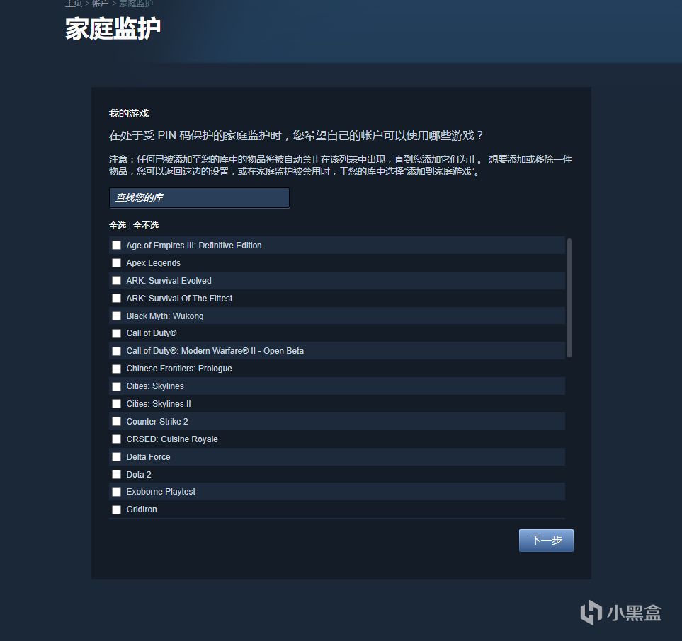The image size is (682, 641).
Task: Check the Cities: Skylines II box
Action: (116, 404)
